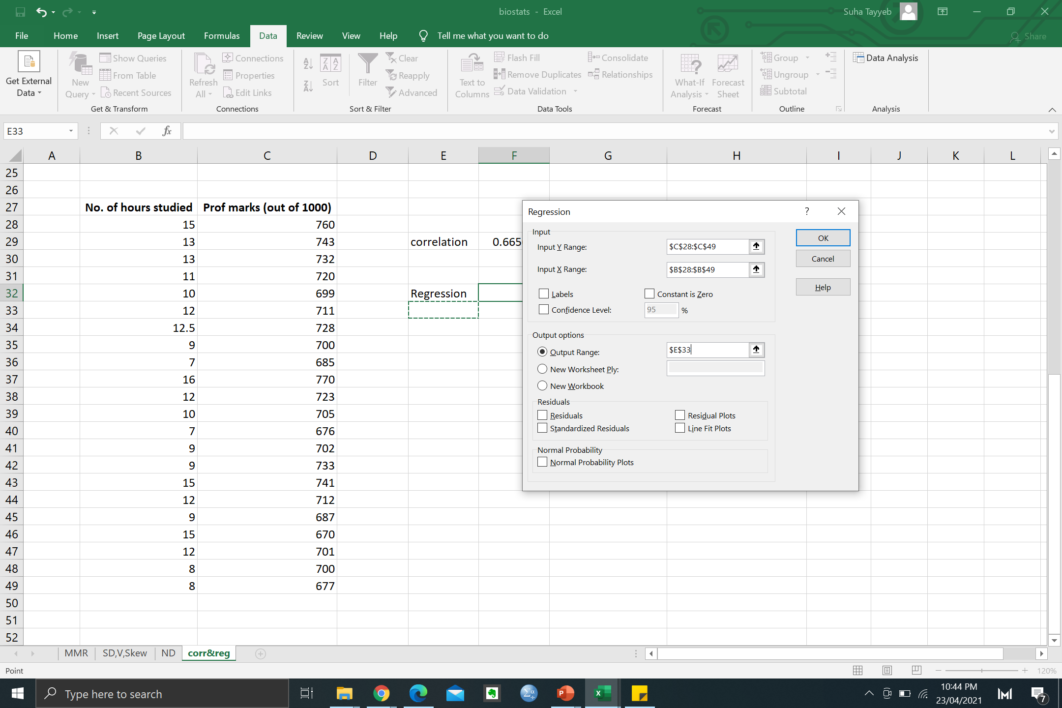The width and height of the screenshot is (1062, 708).
Task: Select New Workbook radio button
Action: point(542,385)
